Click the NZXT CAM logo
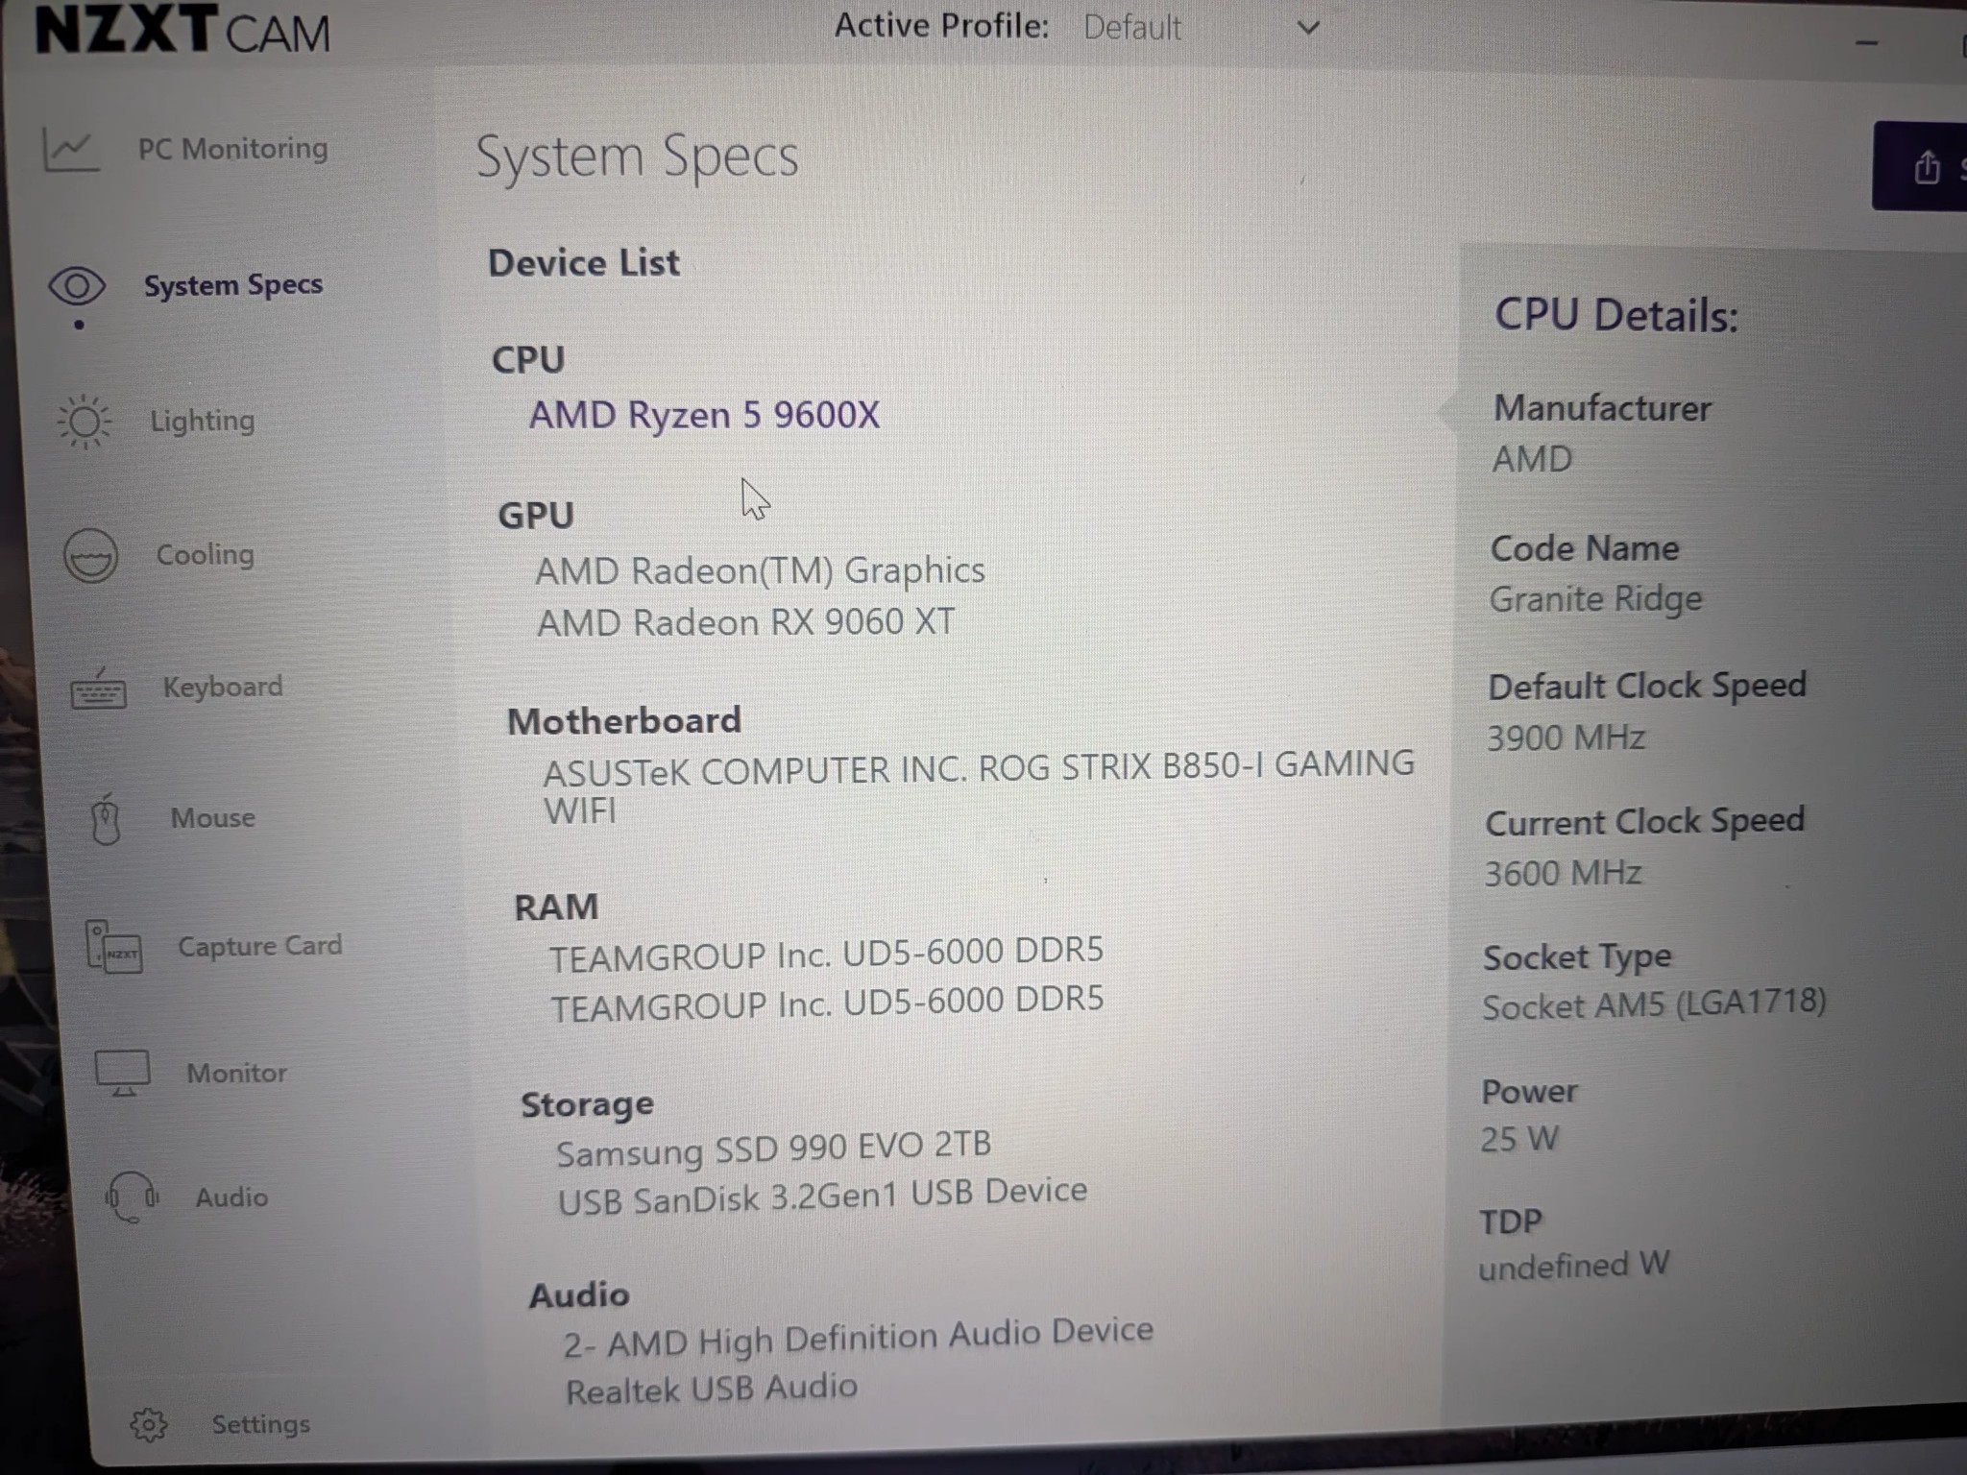Viewport: 1967px width, 1475px height. tap(182, 30)
